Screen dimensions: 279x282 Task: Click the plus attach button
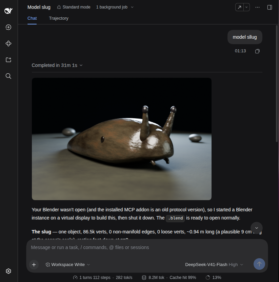tap(34, 265)
